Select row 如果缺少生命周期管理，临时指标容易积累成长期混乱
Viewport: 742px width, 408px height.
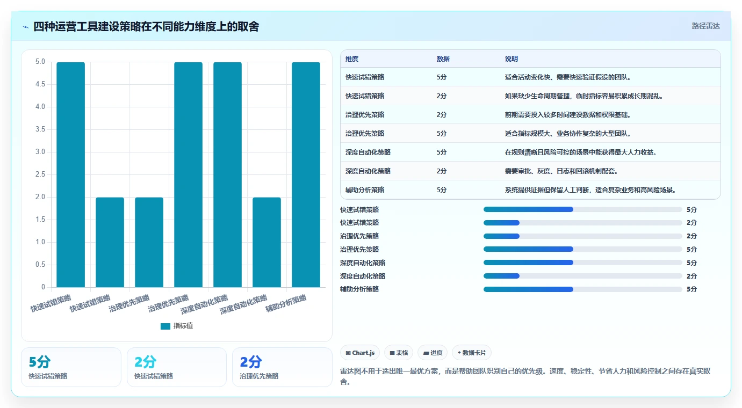click(x=530, y=96)
